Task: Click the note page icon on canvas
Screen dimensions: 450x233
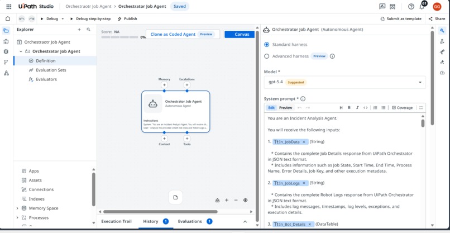Action: [175, 197]
